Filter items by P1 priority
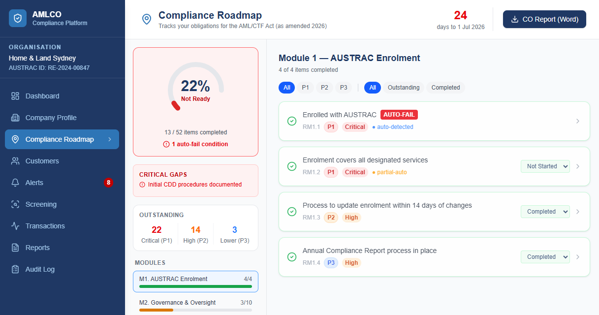This screenshot has width=599, height=315. coord(305,88)
